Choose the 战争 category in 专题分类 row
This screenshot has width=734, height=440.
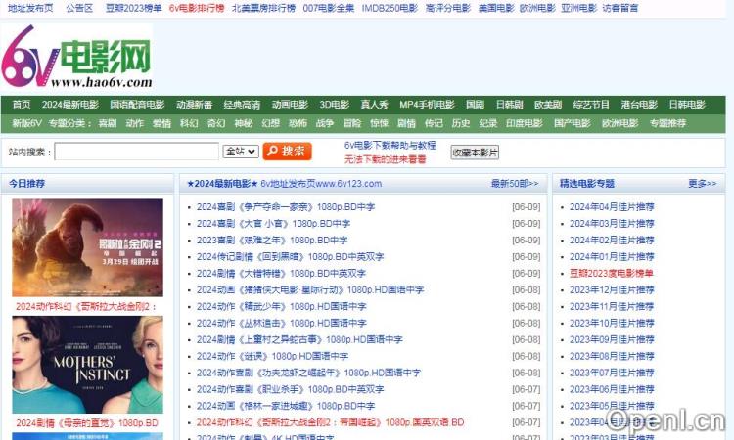(325, 123)
